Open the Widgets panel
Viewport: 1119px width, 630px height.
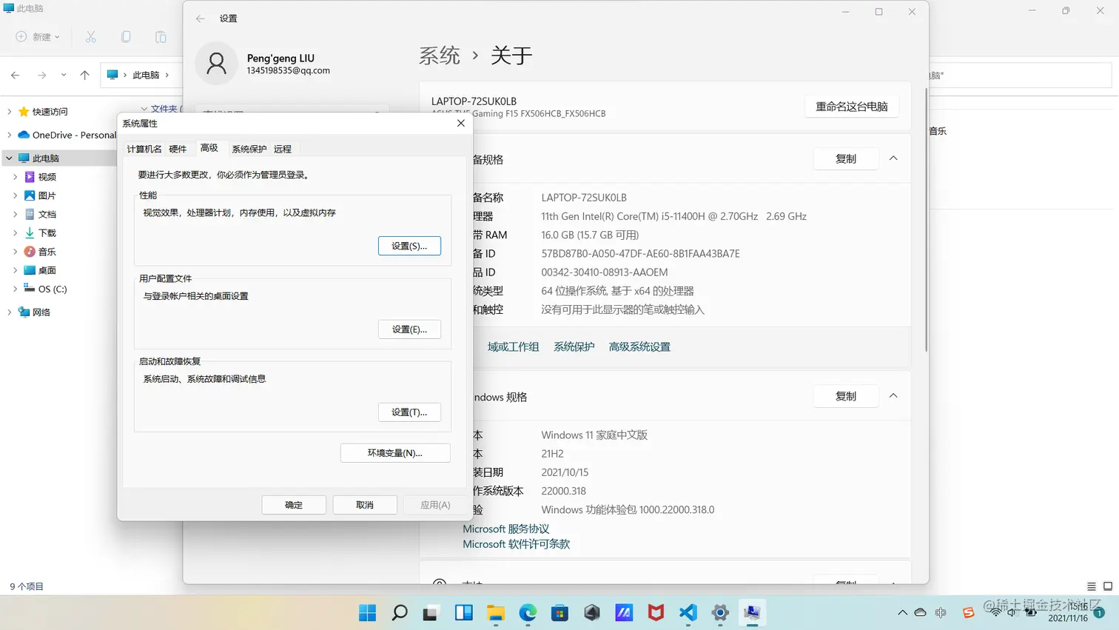[463, 612]
